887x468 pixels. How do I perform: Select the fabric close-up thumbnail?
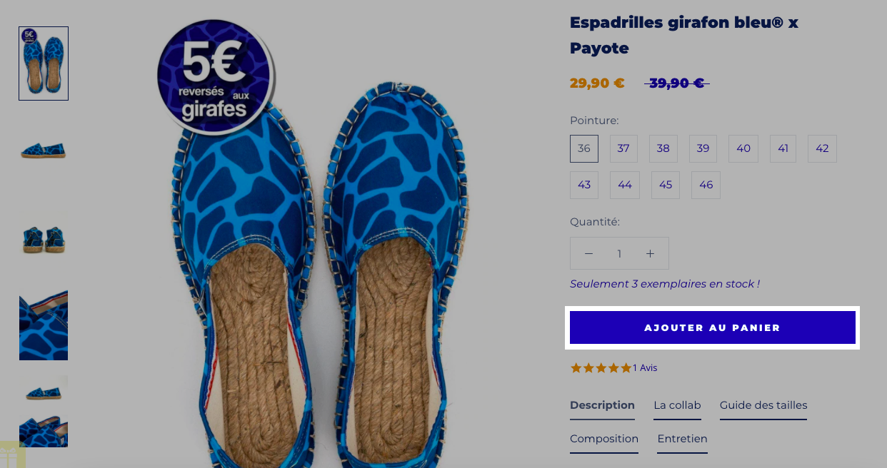point(44,325)
